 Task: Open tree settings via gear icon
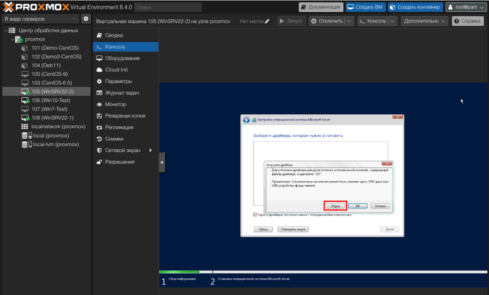click(x=86, y=19)
